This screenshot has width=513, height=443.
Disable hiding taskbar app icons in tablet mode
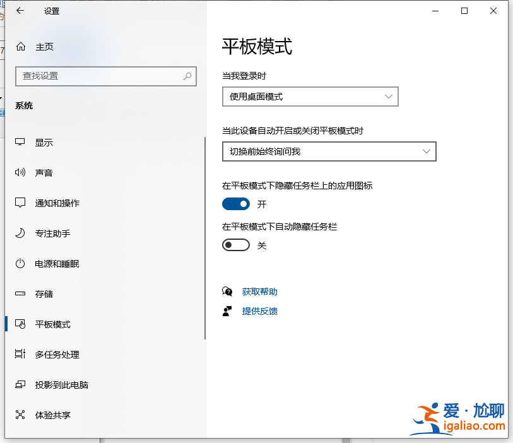click(x=236, y=204)
